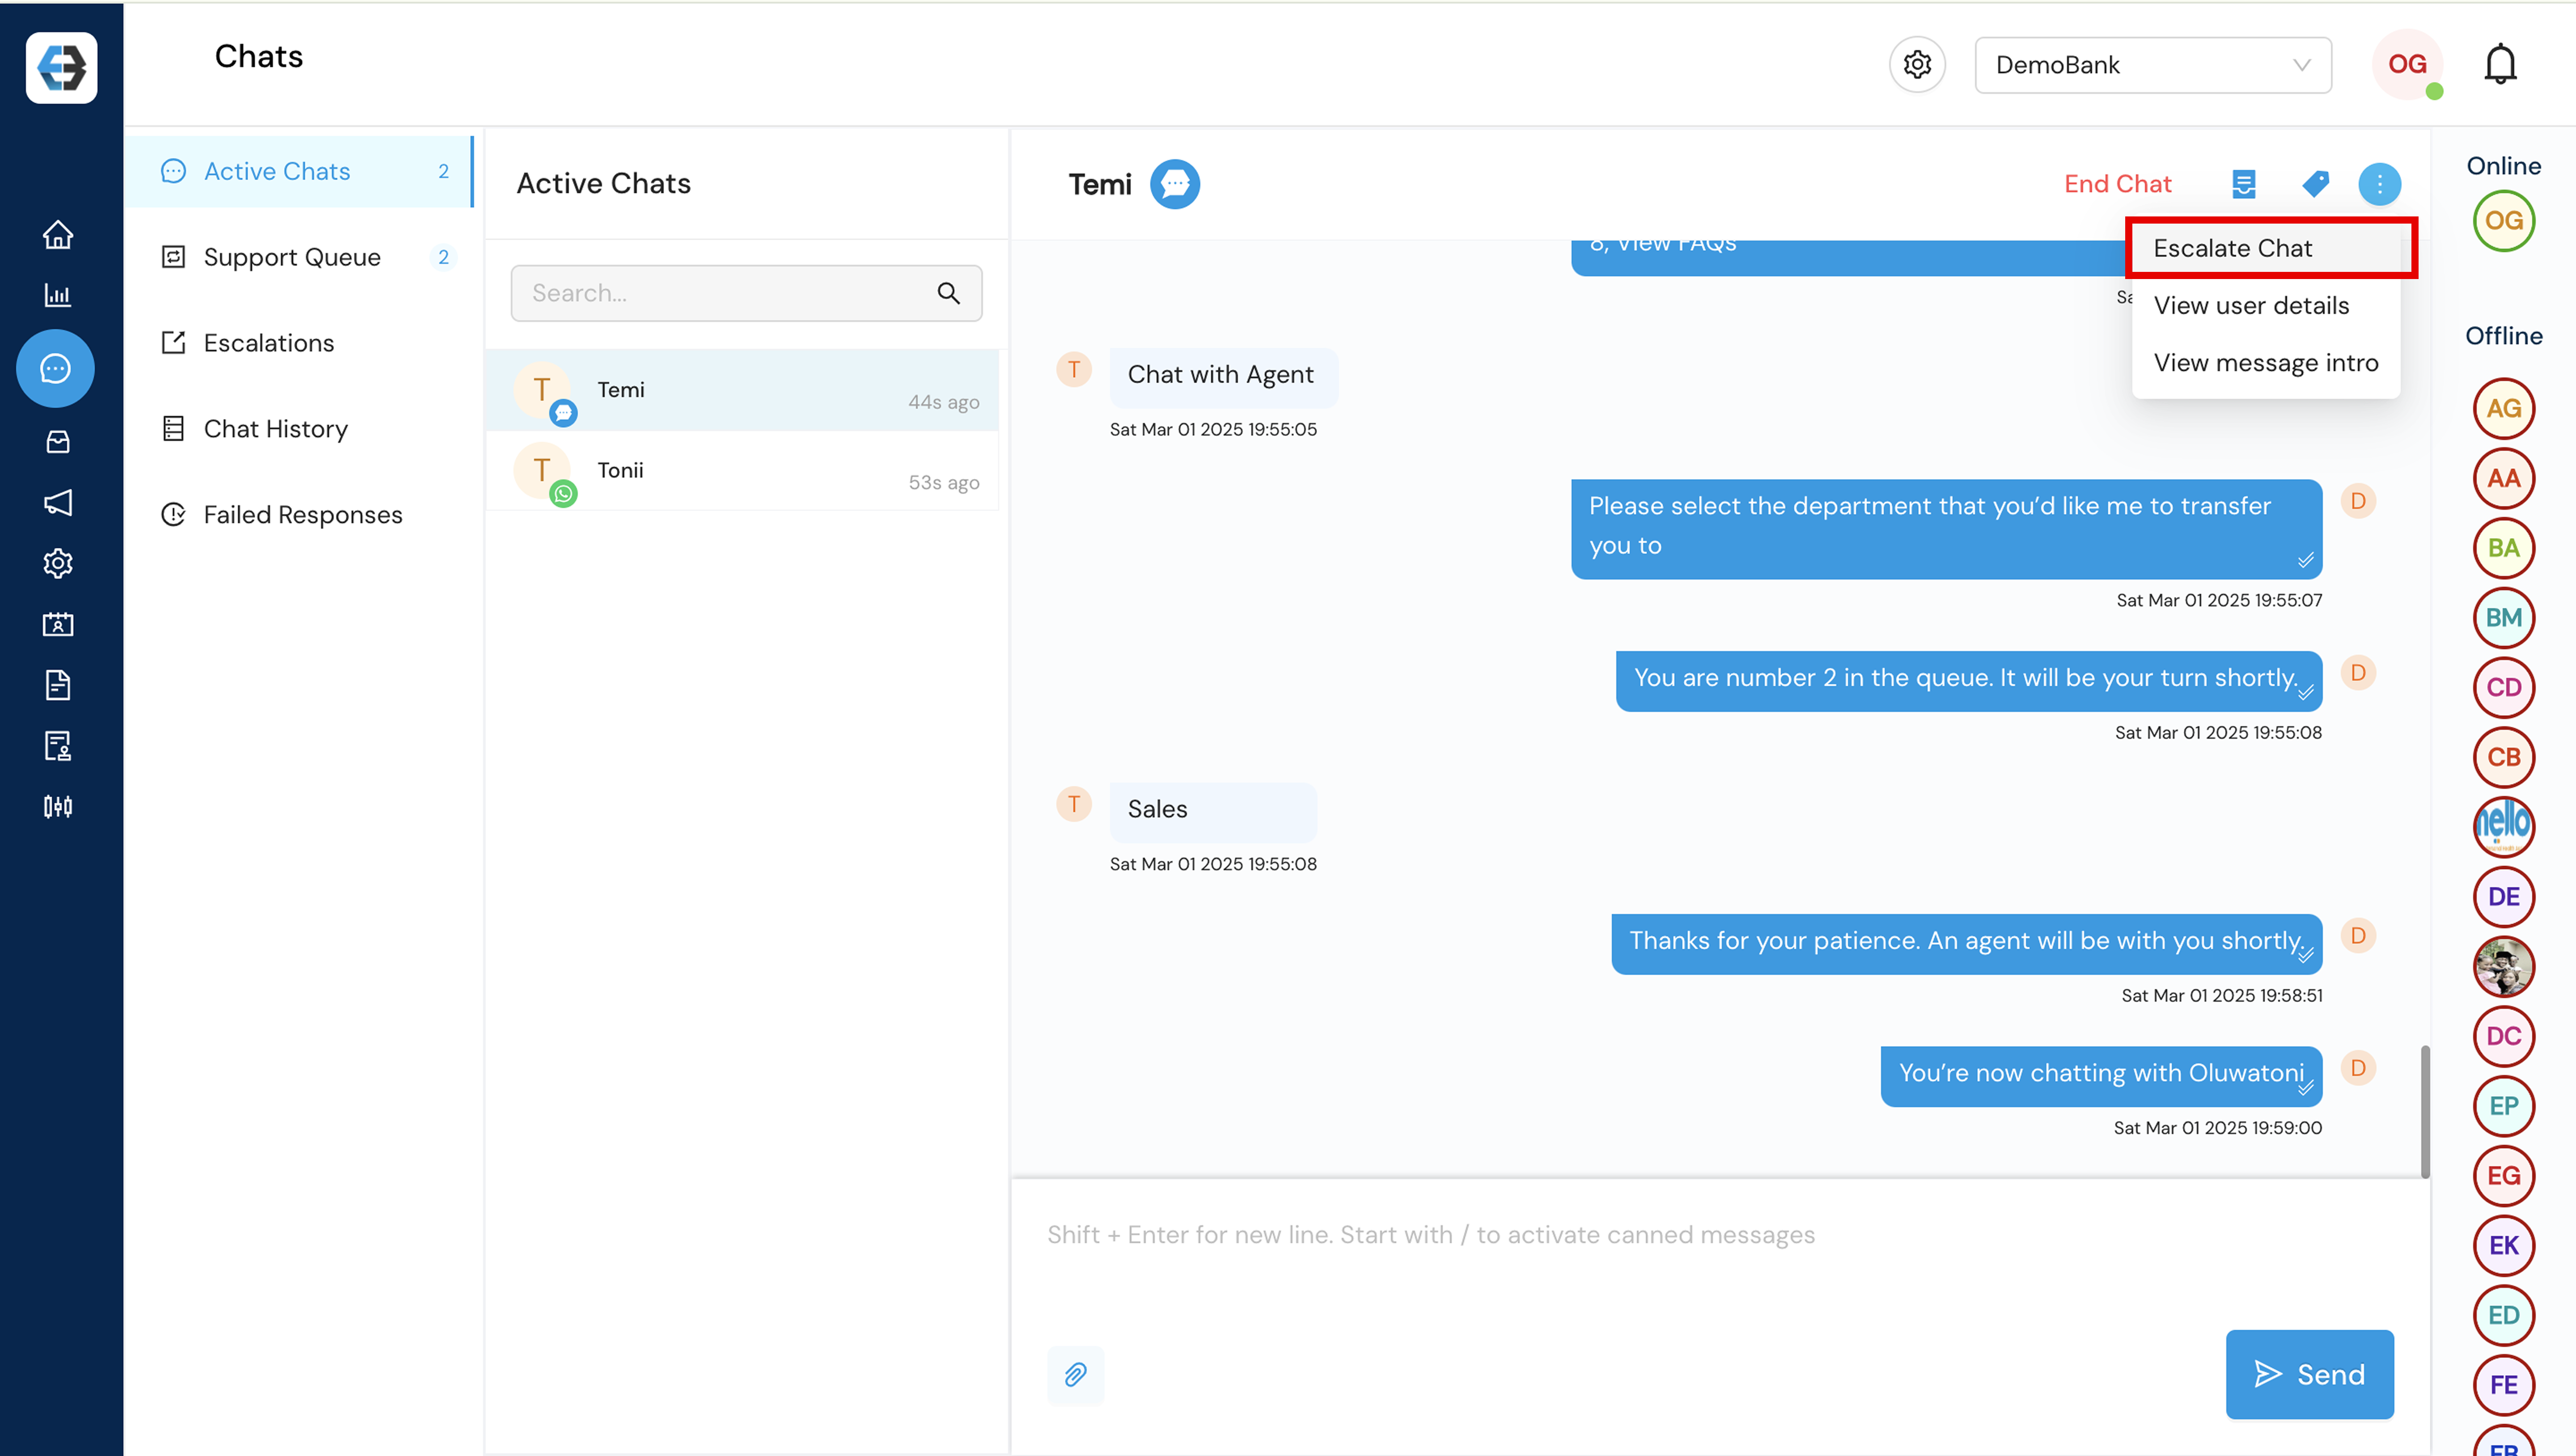Click the DE offline agent avatar
The image size is (2576, 1456).
tap(2503, 897)
